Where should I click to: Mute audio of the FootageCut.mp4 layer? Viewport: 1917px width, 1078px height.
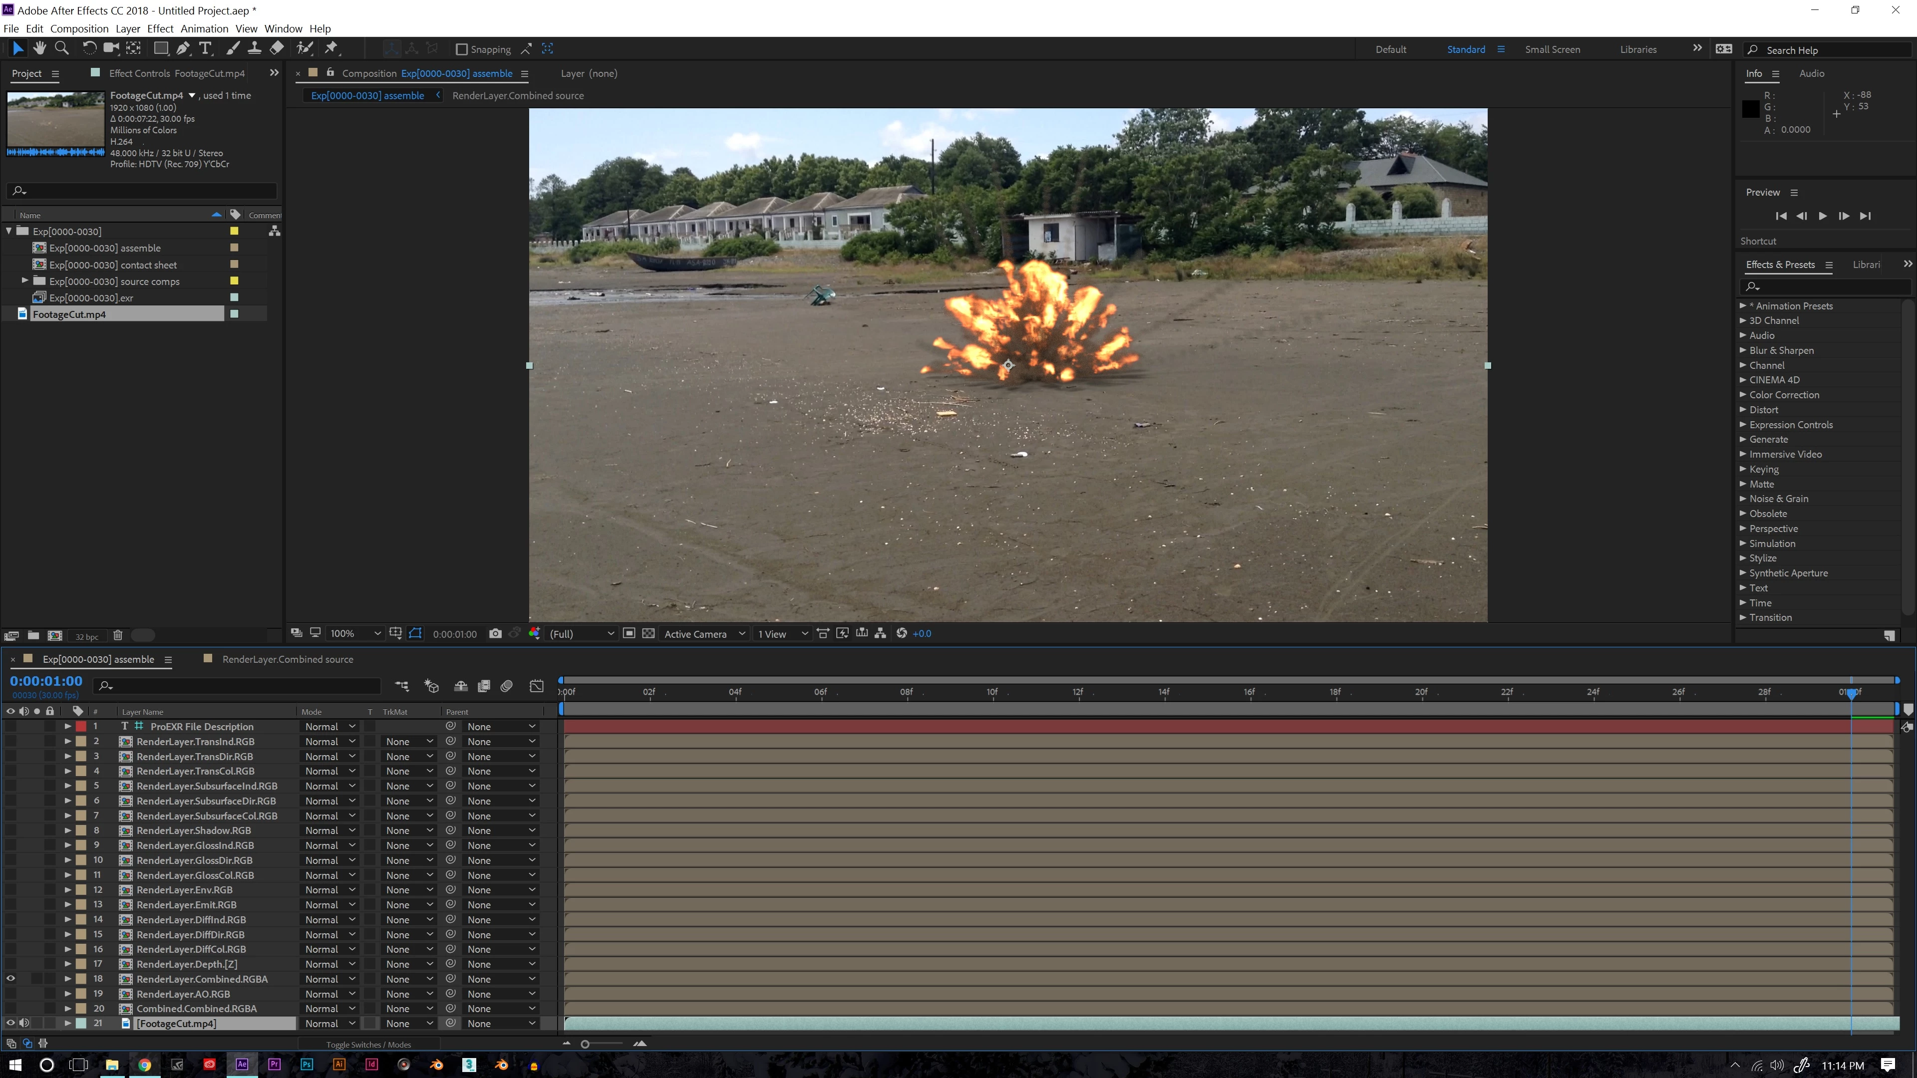[24, 1024]
